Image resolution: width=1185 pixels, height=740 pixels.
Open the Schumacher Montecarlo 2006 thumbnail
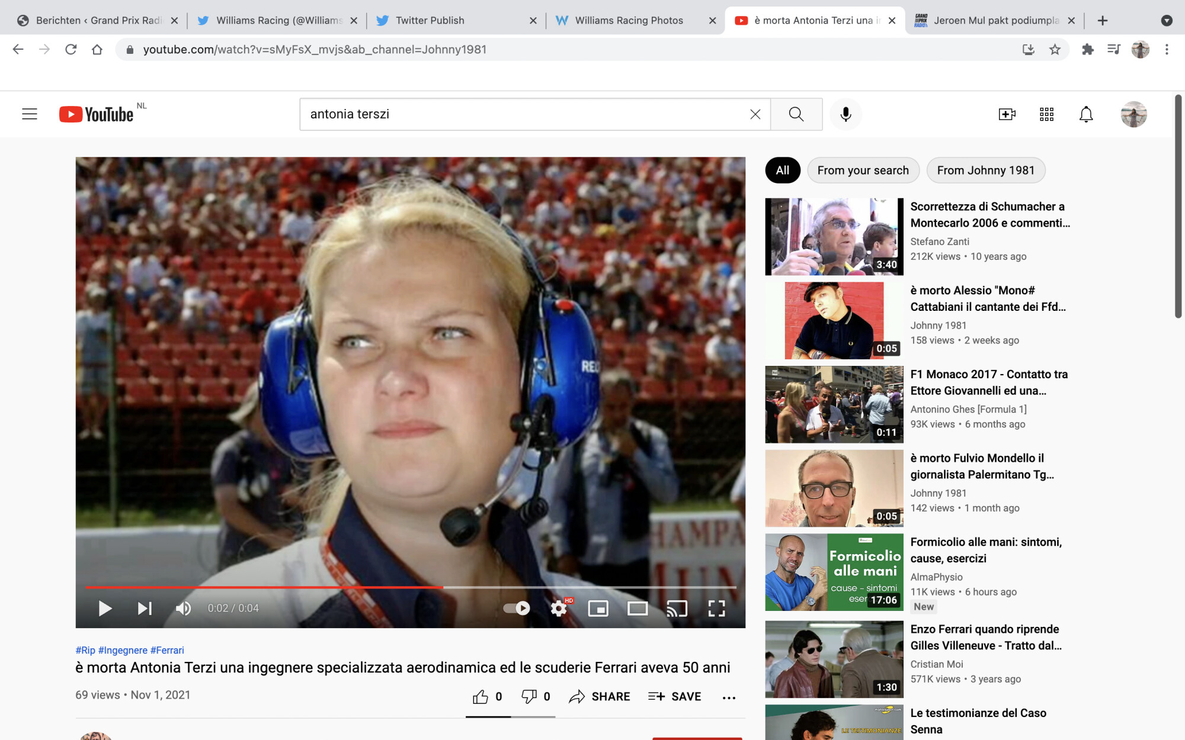click(834, 237)
